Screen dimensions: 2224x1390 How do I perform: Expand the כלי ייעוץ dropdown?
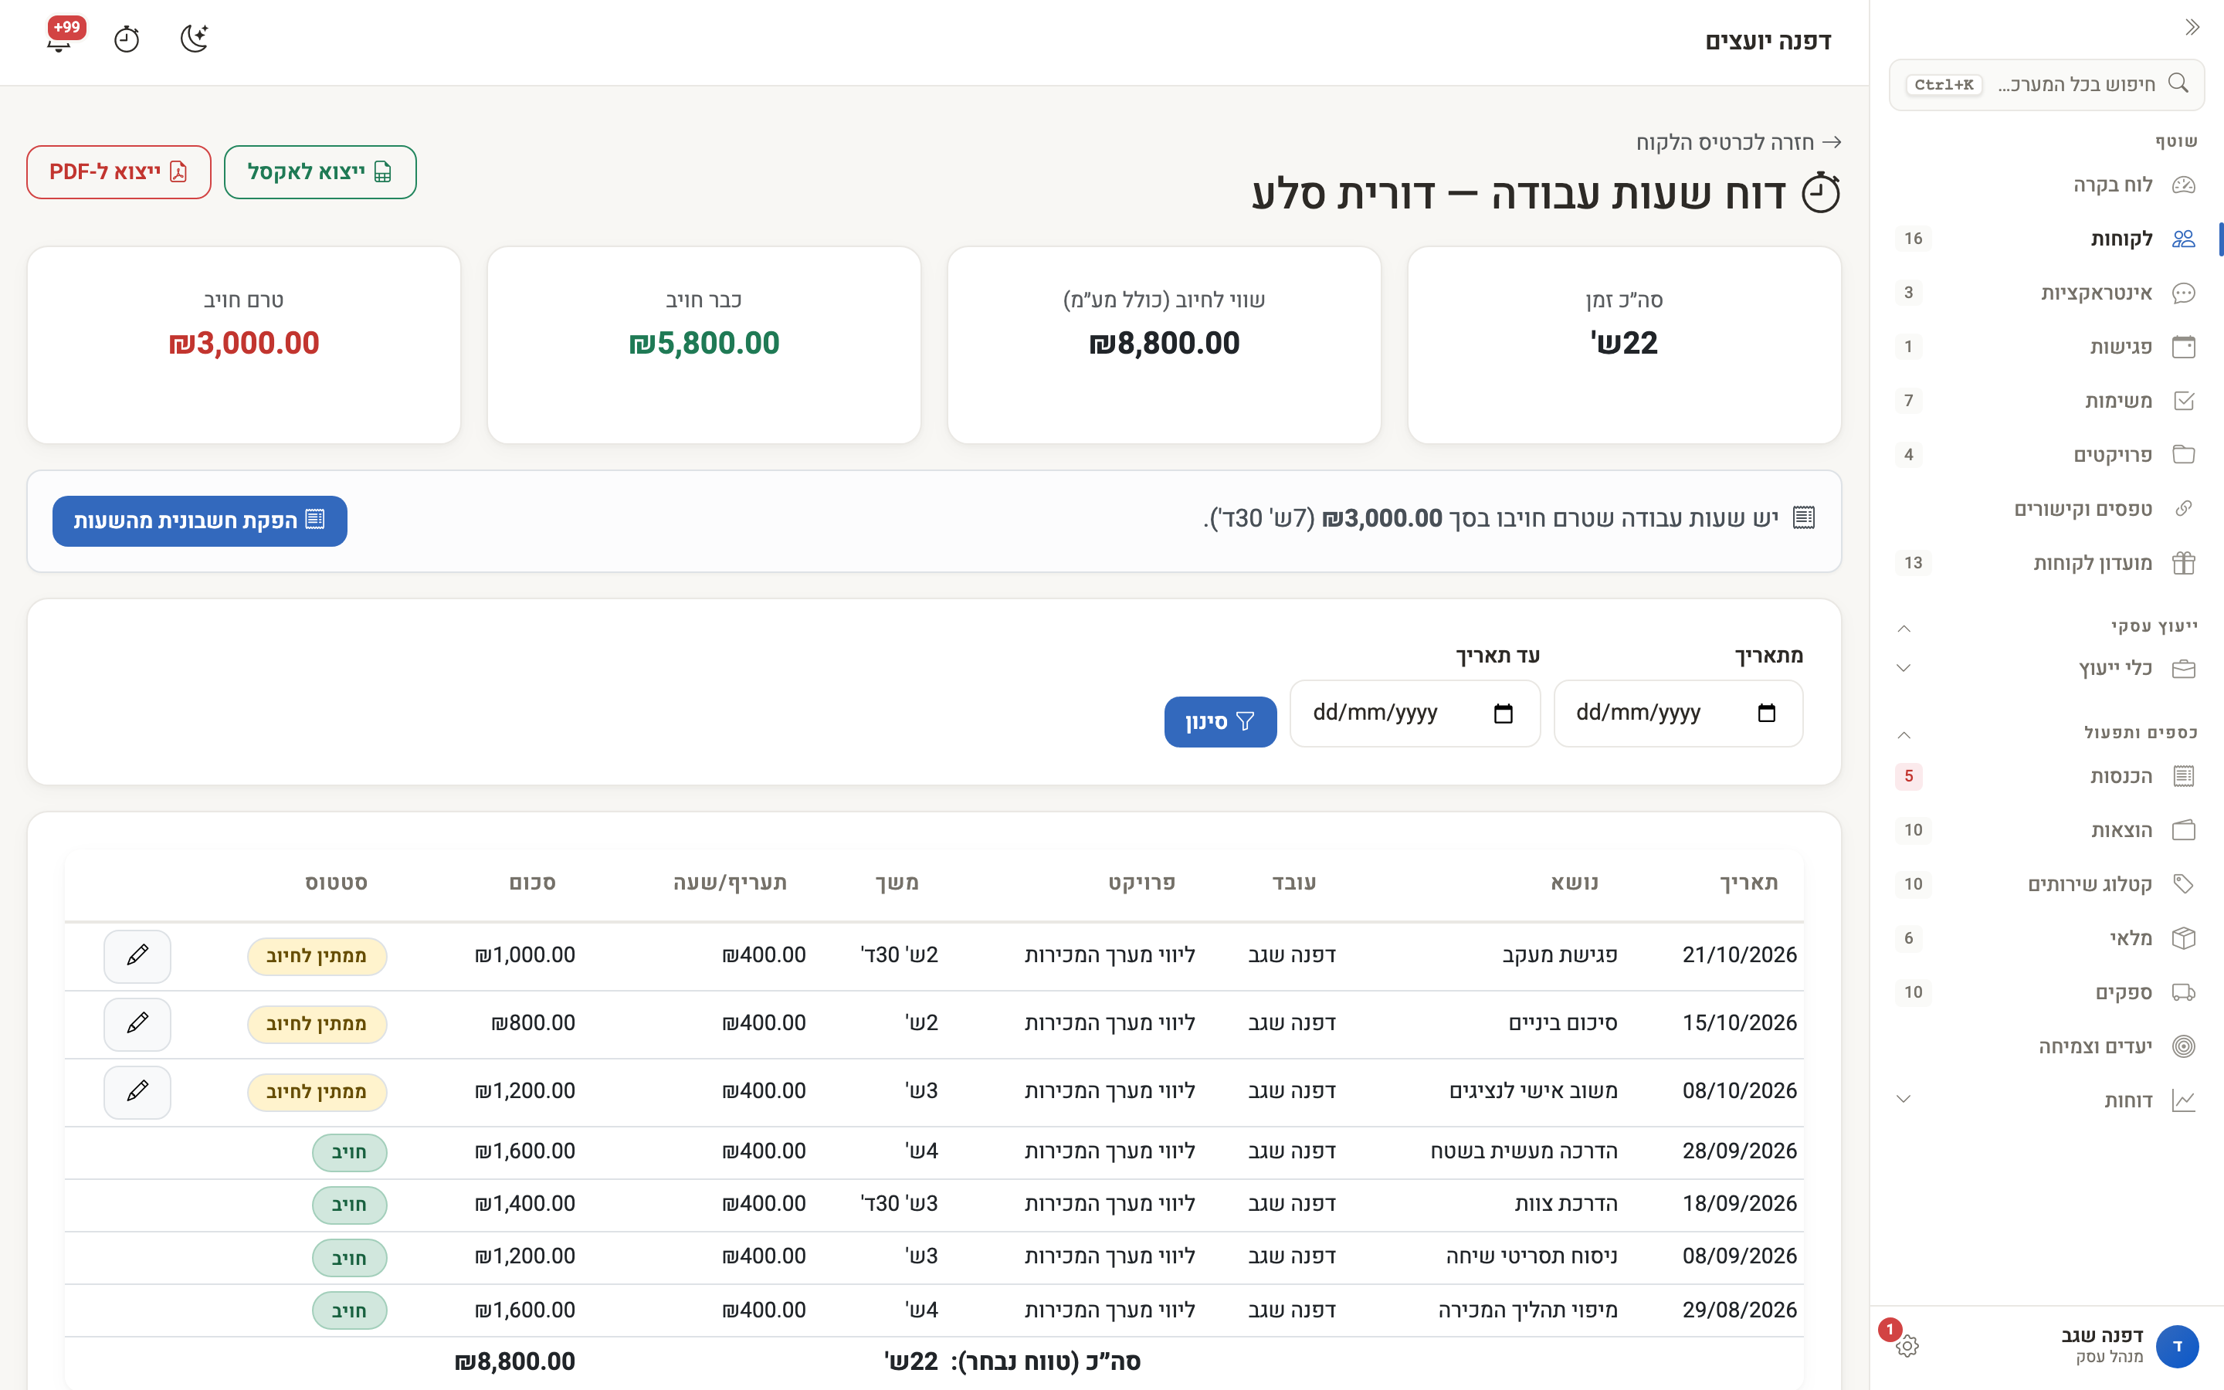[1904, 668]
